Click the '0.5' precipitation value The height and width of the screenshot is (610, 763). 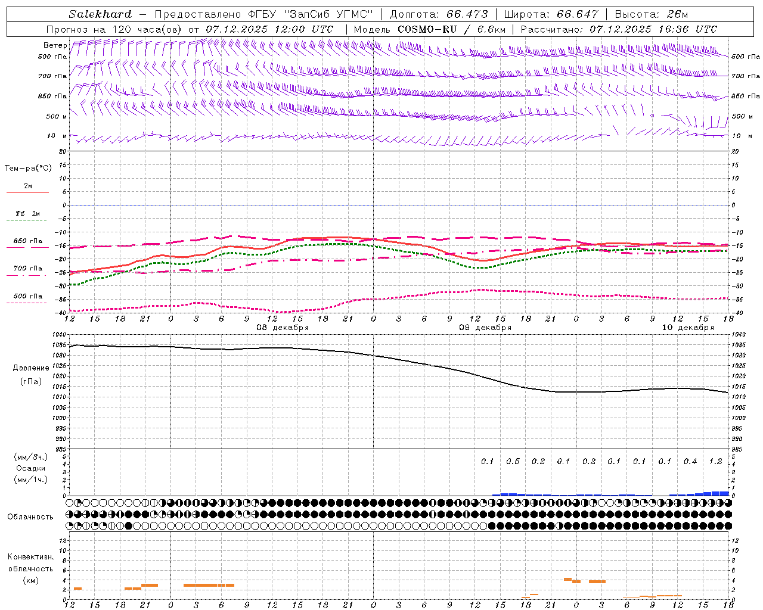click(x=513, y=462)
